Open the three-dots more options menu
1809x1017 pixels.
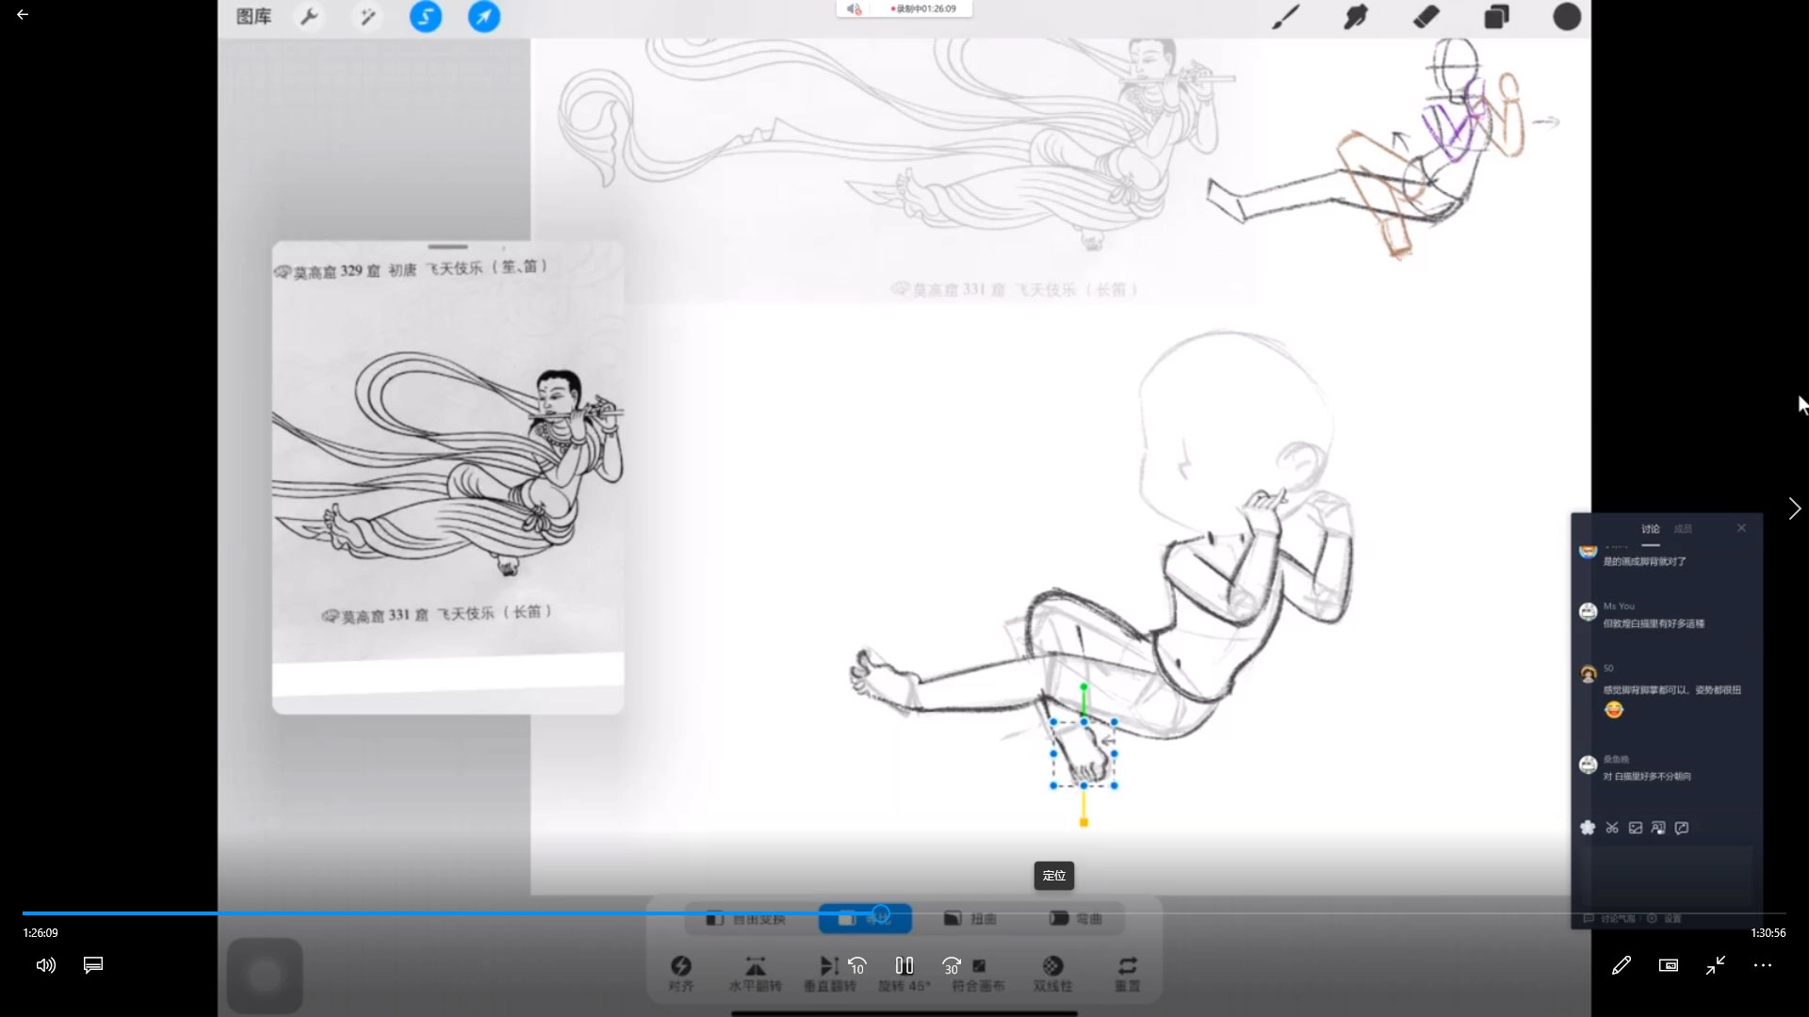click(x=1762, y=965)
